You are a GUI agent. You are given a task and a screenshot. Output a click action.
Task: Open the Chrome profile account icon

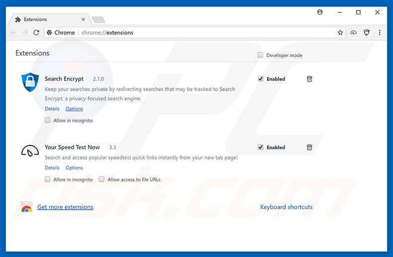[320, 12]
